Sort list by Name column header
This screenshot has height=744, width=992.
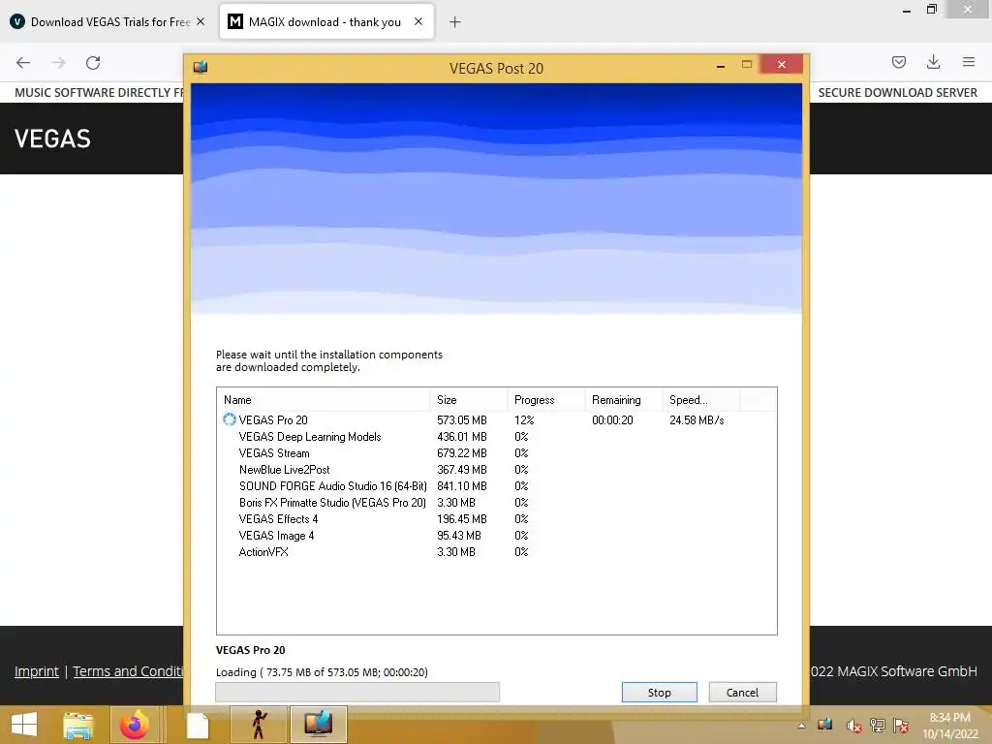pyautogui.click(x=324, y=400)
